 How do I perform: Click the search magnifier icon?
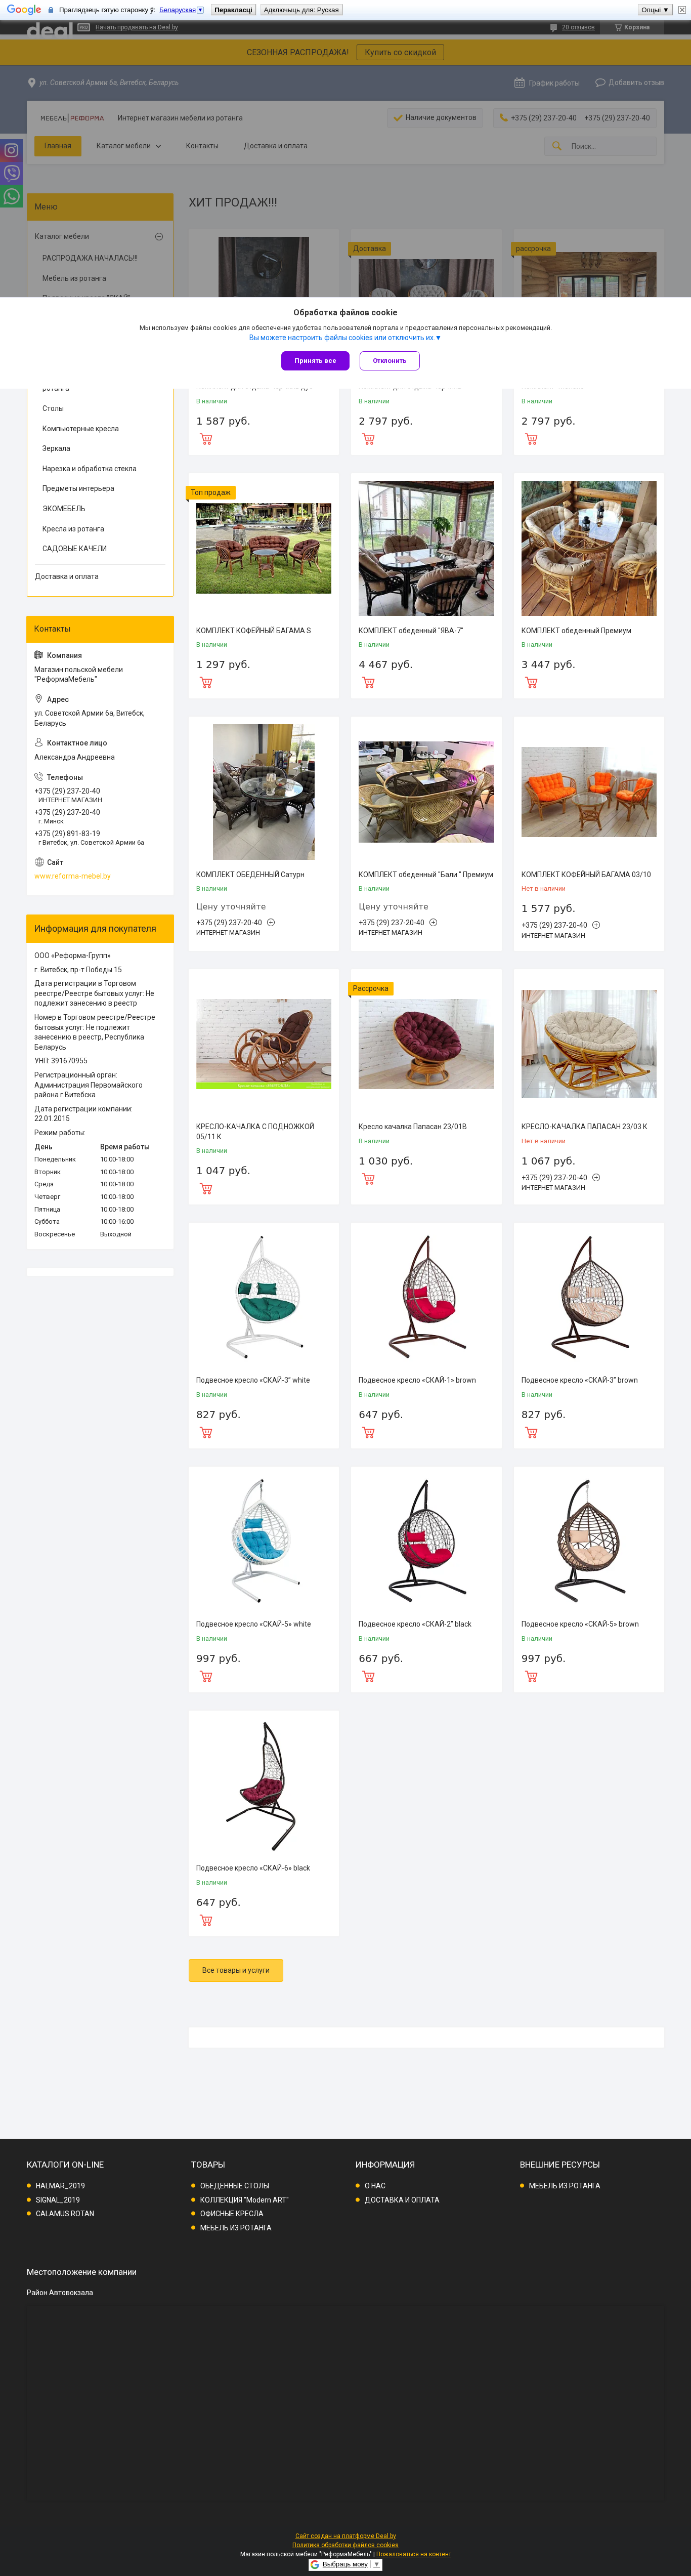point(557,146)
